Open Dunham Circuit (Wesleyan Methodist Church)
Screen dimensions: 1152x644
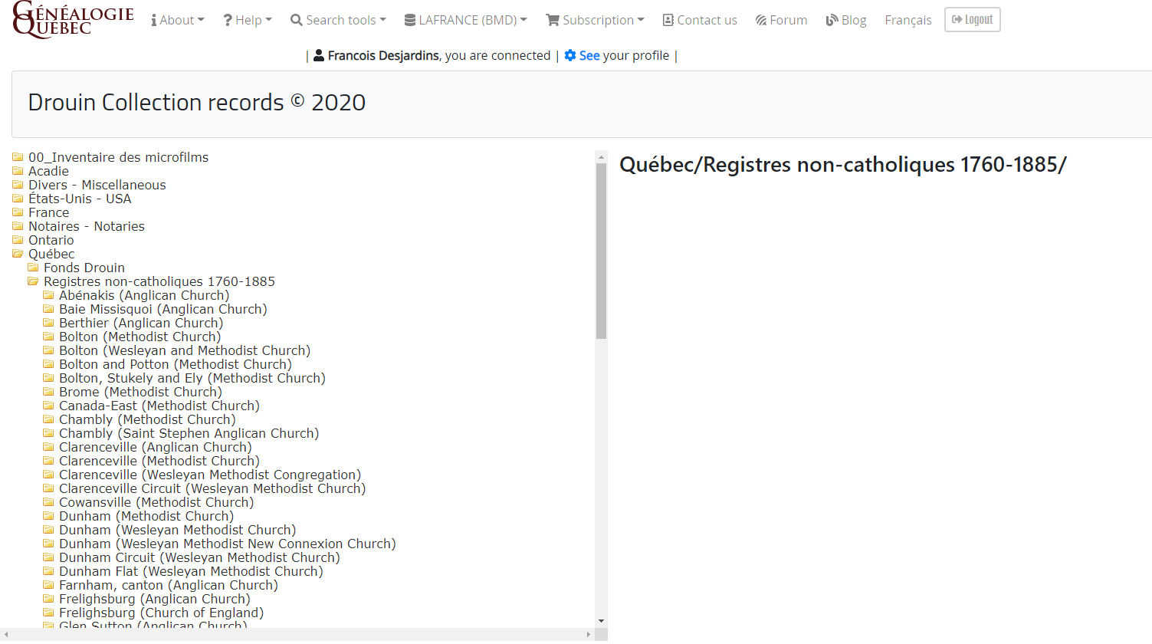[x=199, y=557]
